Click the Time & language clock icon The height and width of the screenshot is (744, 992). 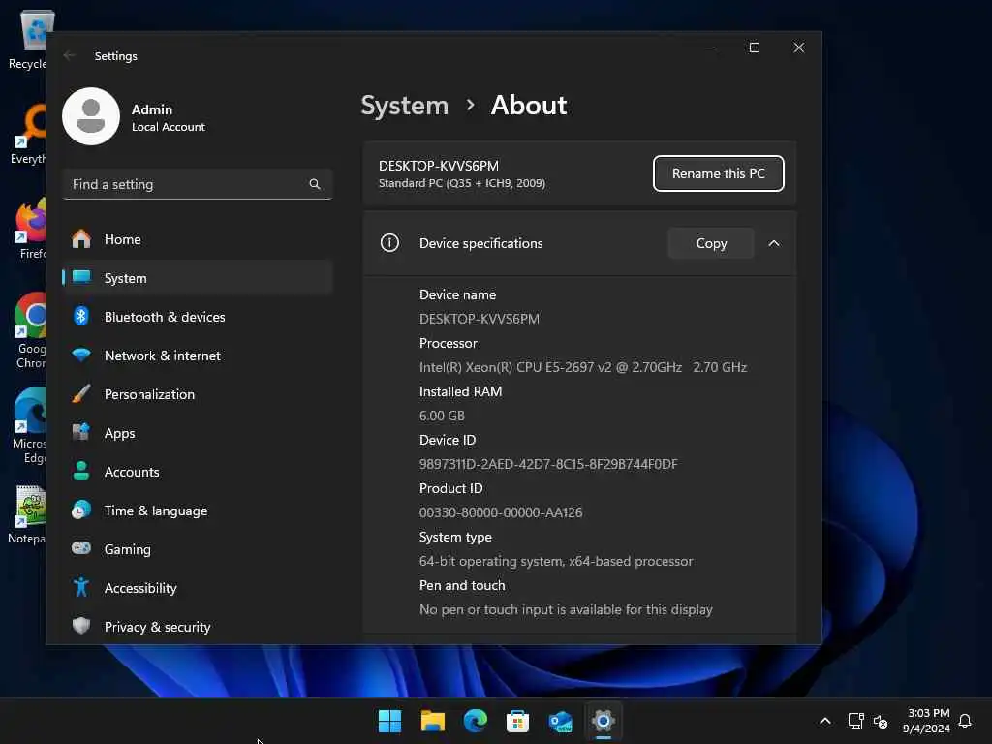click(81, 510)
